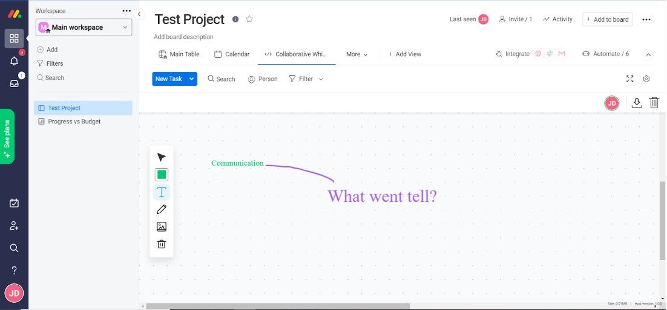Enter fullscreen view with expand icon

(629, 79)
